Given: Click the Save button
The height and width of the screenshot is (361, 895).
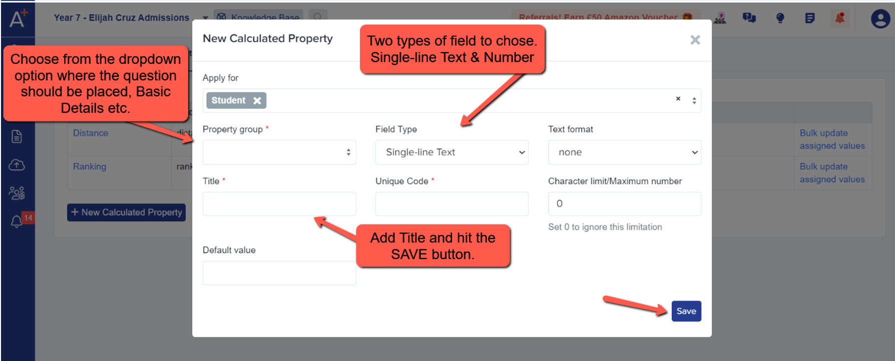Looking at the screenshot, I should point(686,311).
